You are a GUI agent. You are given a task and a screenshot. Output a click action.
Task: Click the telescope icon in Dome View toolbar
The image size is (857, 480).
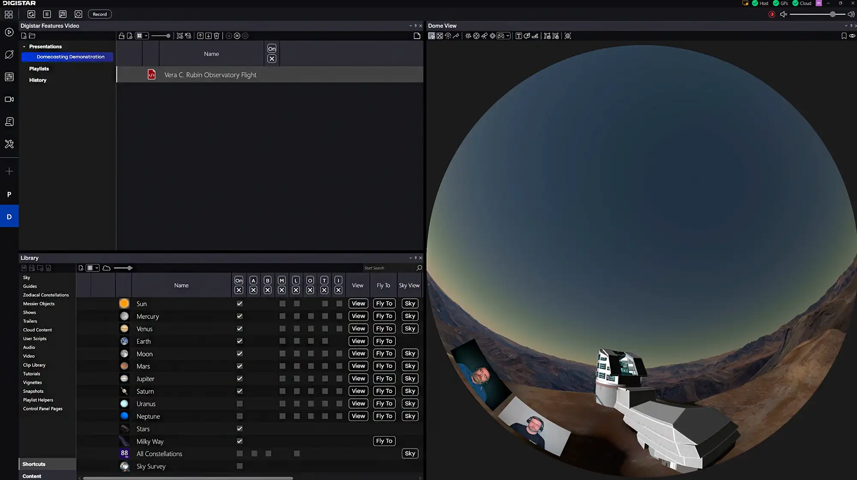(484, 36)
